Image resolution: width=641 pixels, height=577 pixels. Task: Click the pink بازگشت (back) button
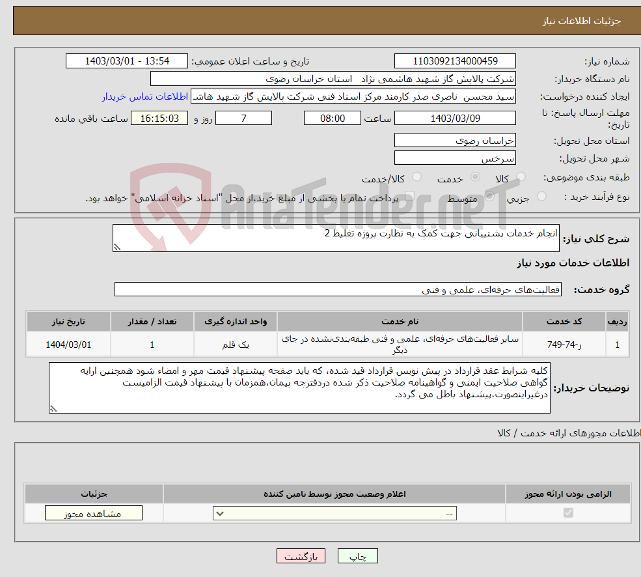[301, 556]
